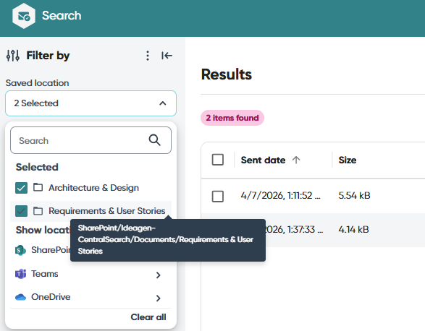Expand the Teams location chevron

tap(159, 275)
